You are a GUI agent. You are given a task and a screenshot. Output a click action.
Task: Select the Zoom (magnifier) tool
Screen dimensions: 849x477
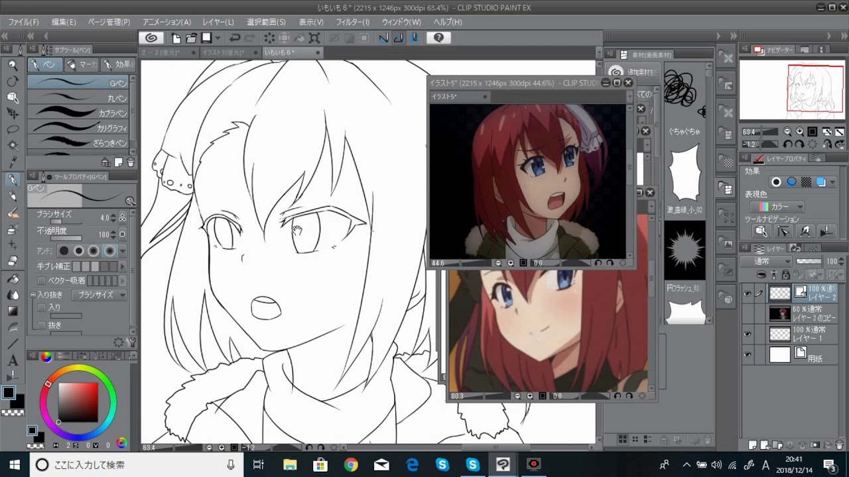(x=13, y=65)
